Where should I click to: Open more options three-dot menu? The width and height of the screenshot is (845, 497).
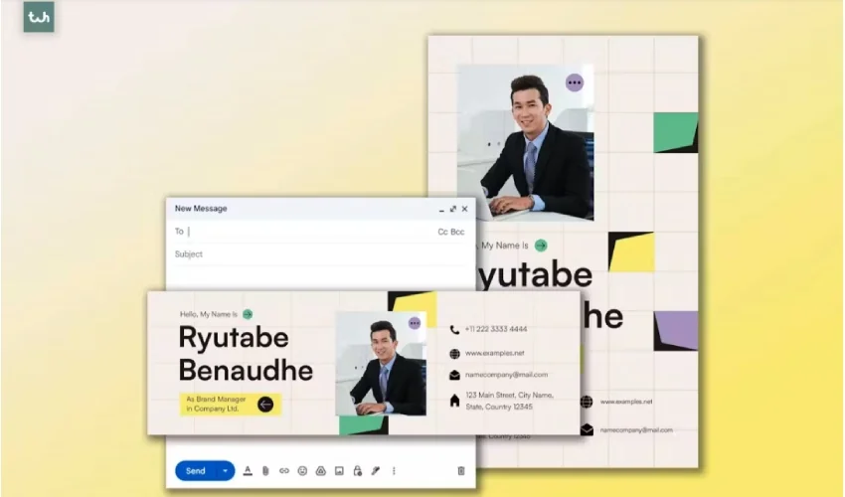coord(394,471)
